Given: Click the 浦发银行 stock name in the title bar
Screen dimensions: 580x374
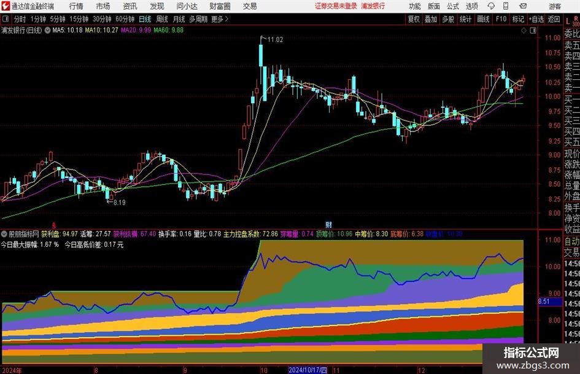Looking at the screenshot, I should point(373,6).
